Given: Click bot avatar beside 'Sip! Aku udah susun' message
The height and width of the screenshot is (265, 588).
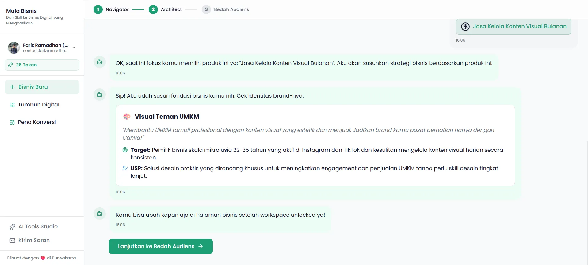Looking at the screenshot, I should (x=100, y=95).
